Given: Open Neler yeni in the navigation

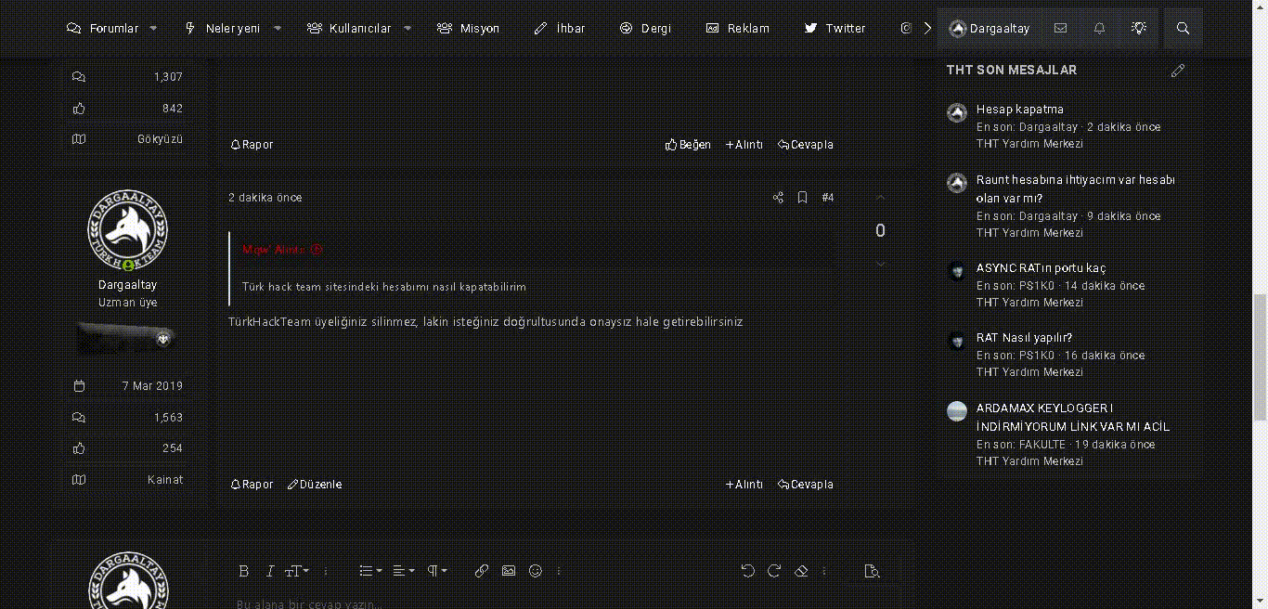Looking at the screenshot, I should click(223, 29).
